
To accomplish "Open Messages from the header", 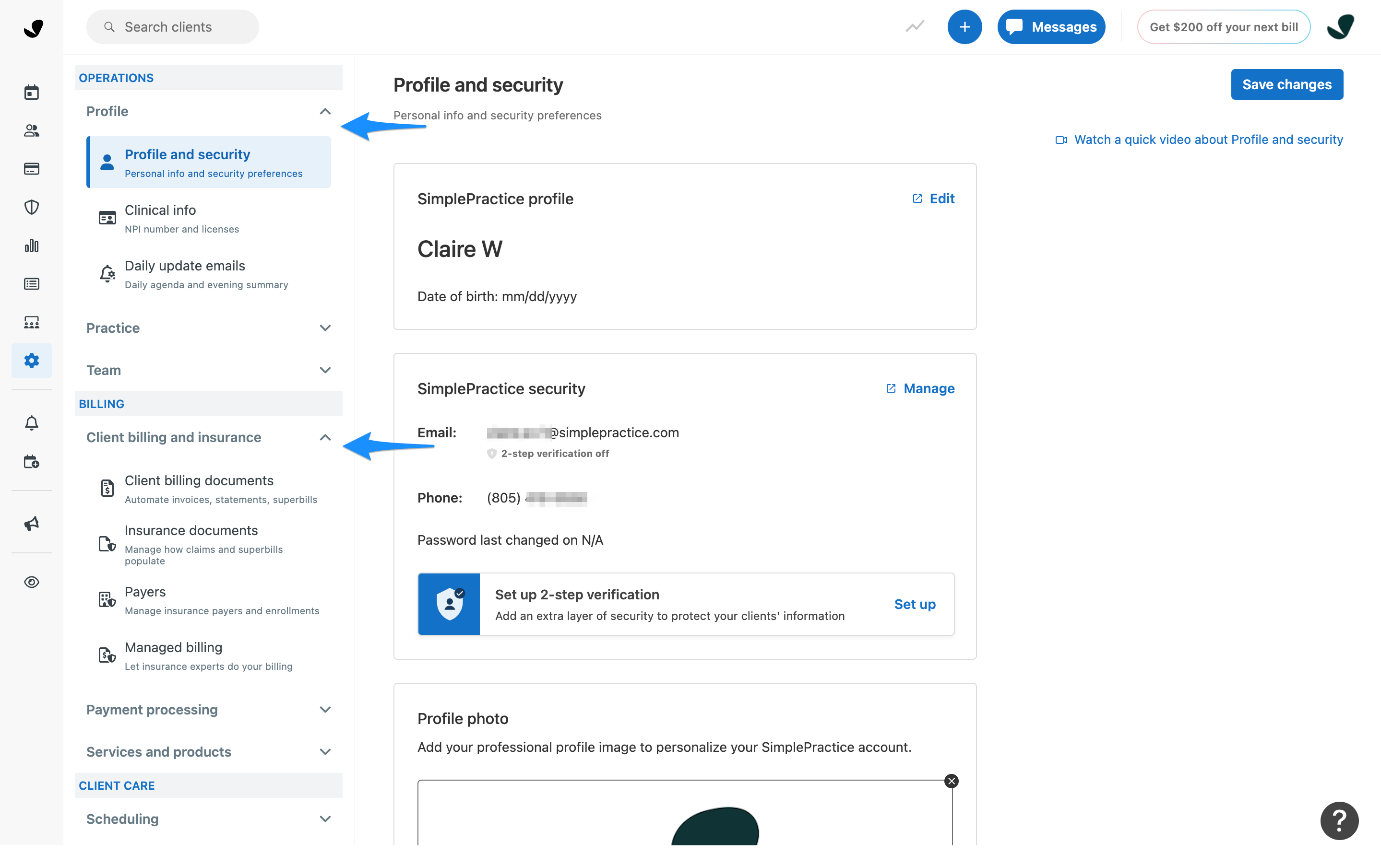I will pyautogui.click(x=1051, y=27).
